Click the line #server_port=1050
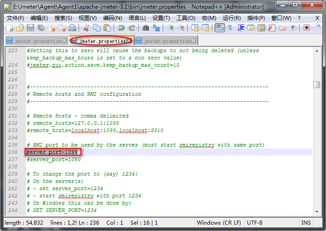The height and width of the screenshot is (231, 326). 54,159
